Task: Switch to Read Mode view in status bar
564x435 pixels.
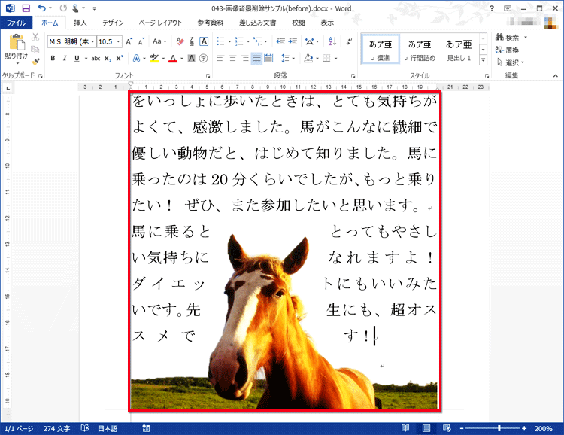Action: point(405,428)
